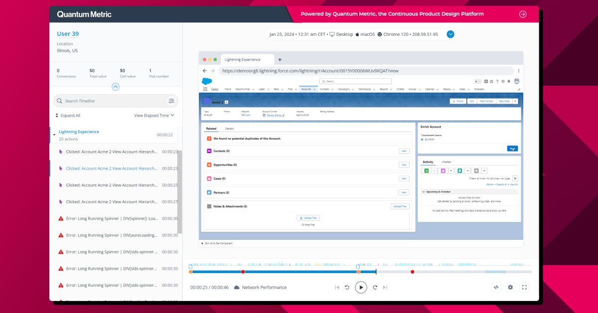The image size is (598, 313).
Task: Open Salesforce notifications bell
Action: [509, 81]
